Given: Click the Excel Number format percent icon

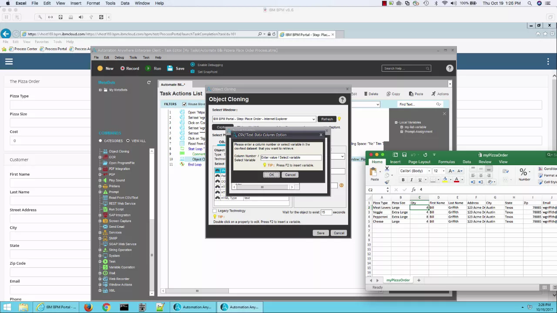Looking at the screenshot, I should pos(523,172).
